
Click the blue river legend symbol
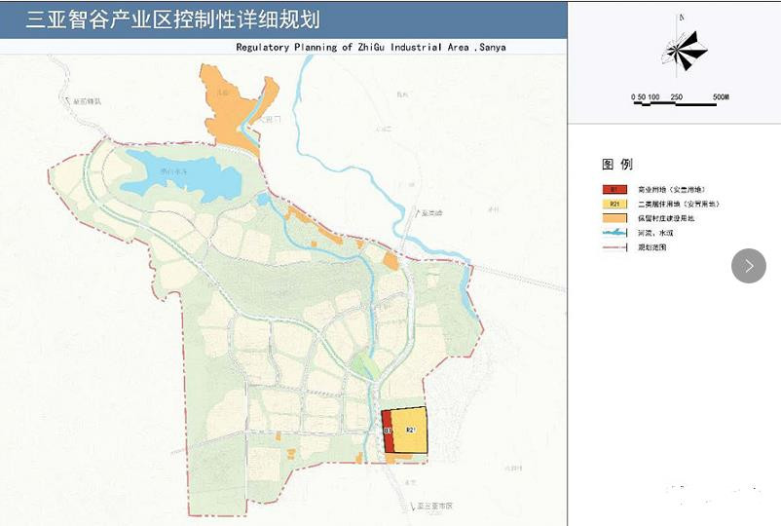[614, 233]
